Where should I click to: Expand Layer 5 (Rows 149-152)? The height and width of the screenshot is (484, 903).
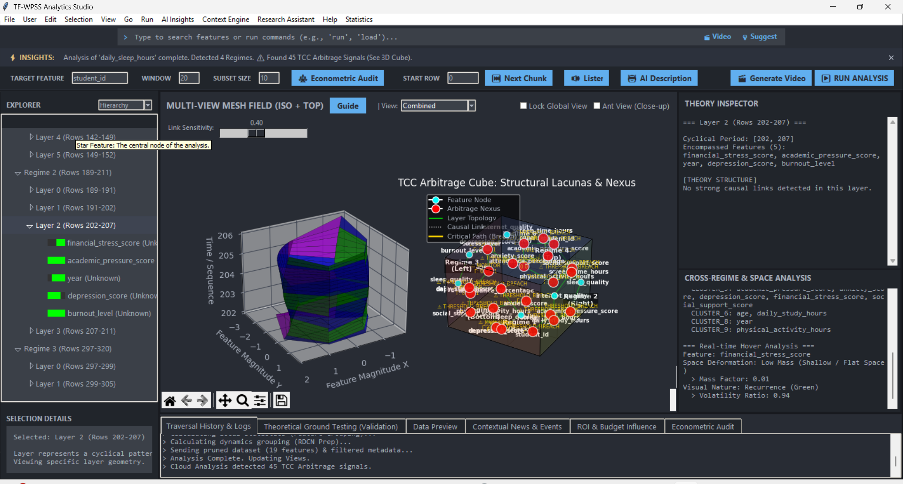point(32,155)
